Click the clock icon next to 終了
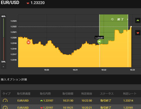 (112, 19)
